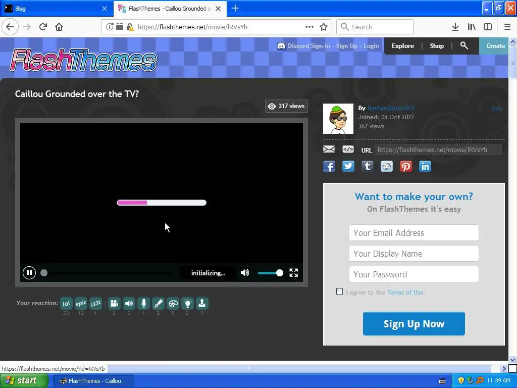Click the browser Search box
The height and width of the screenshot is (388, 517).
click(x=375, y=27)
